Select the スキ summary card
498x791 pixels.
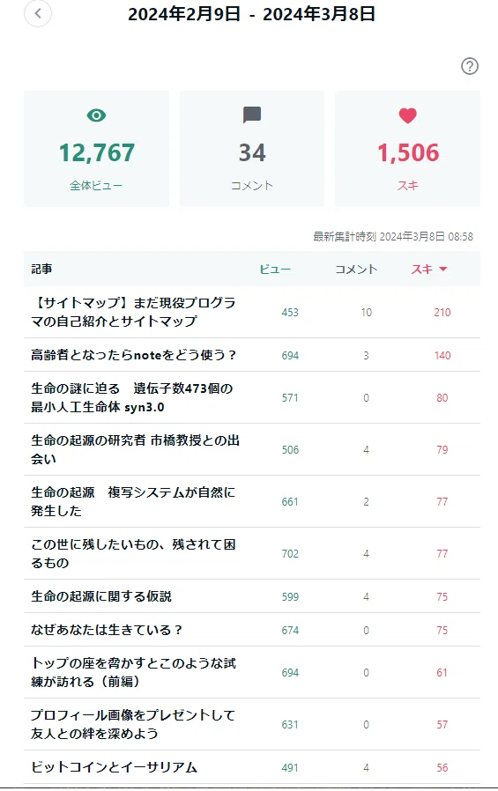pos(408,148)
